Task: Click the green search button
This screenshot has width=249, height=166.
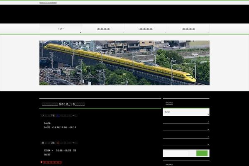Action: (202, 153)
